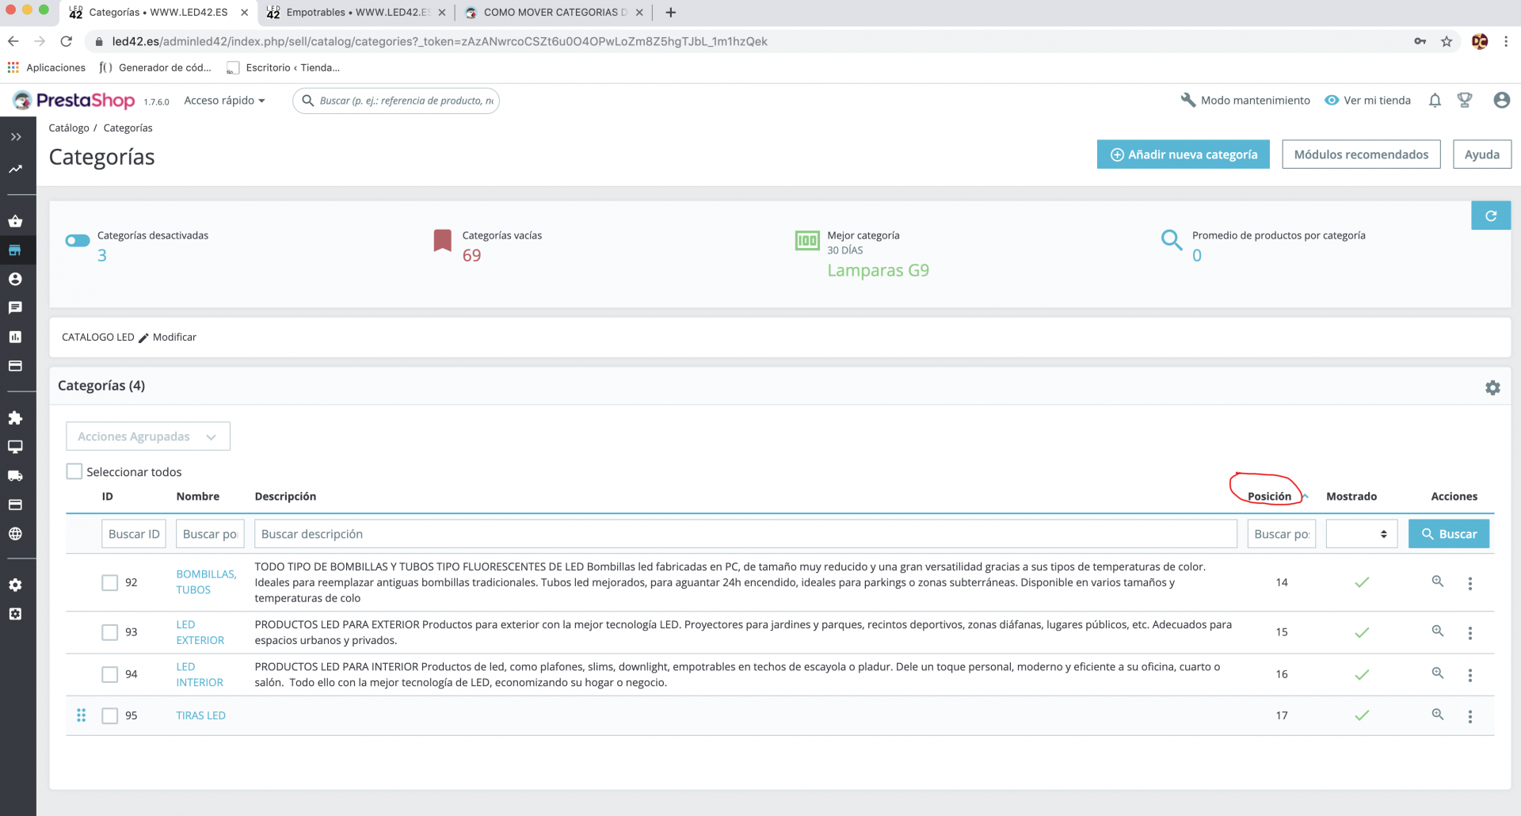The height and width of the screenshot is (816, 1521).
Task: Open the Mostrado filter select box
Action: pos(1361,534)
